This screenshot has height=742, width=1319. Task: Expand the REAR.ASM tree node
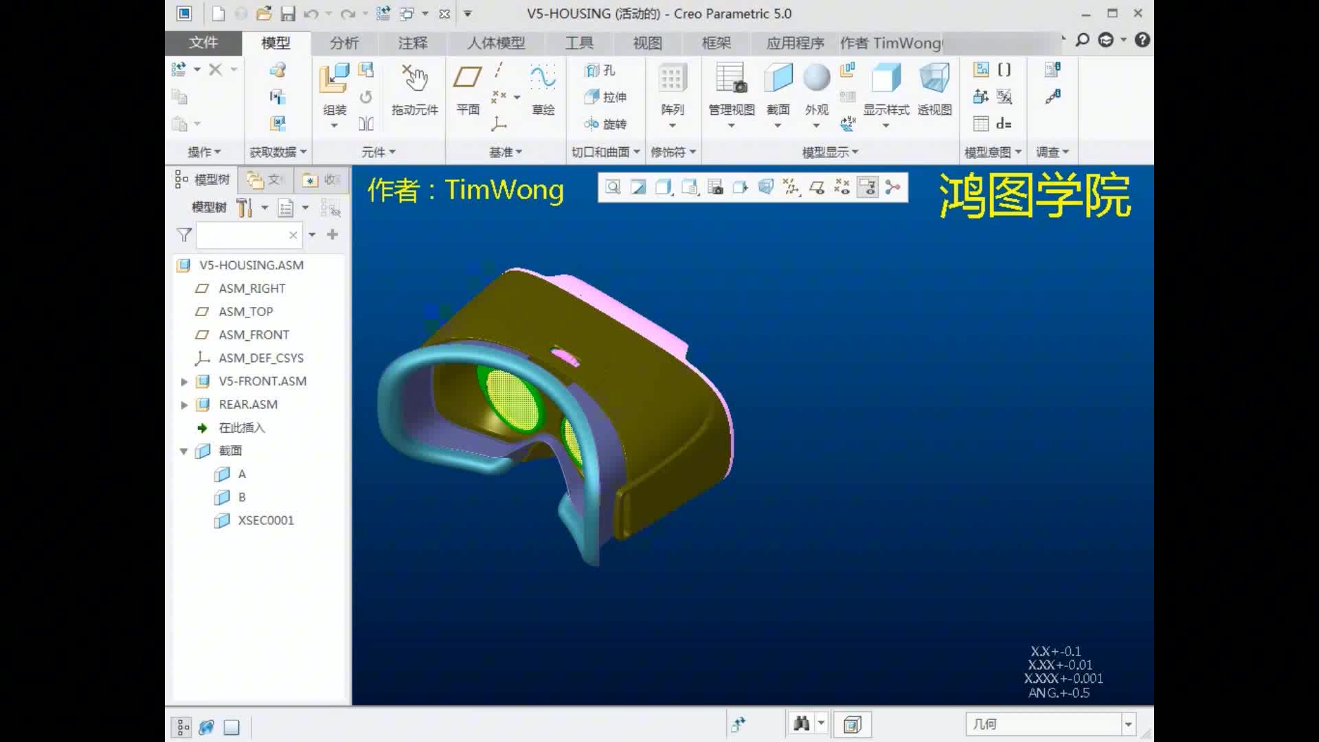tap(184, 405)
